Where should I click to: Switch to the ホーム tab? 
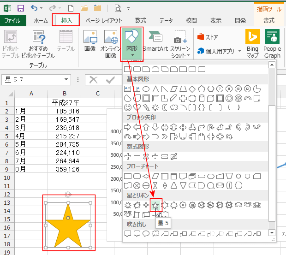(41, 20)
